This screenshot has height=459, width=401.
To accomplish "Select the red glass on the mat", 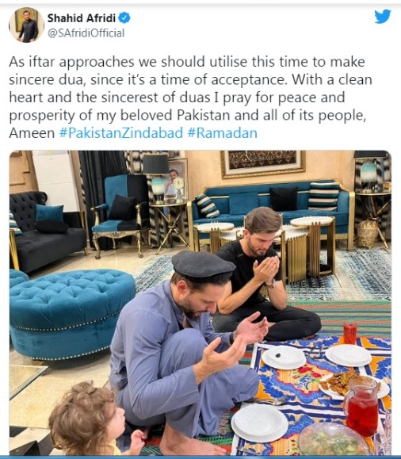I will (350, 333).
